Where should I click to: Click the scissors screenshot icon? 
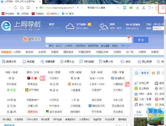(144, 8)
